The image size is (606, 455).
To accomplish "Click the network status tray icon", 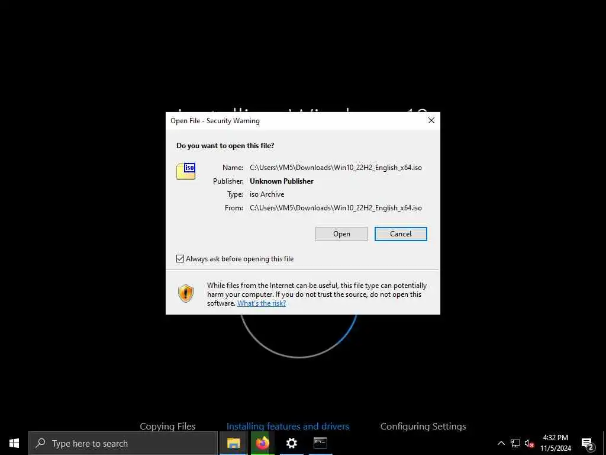I will (x=515, y=443).
